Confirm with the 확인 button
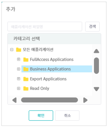Viewport: 107px width, 127px height. pos(41,115)
